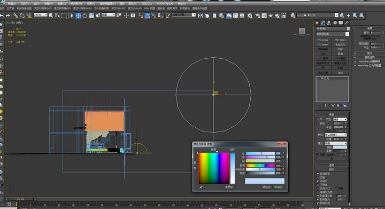Open the Animation menu in menu bar
385x209 pixels.
[x=91, y=4]
